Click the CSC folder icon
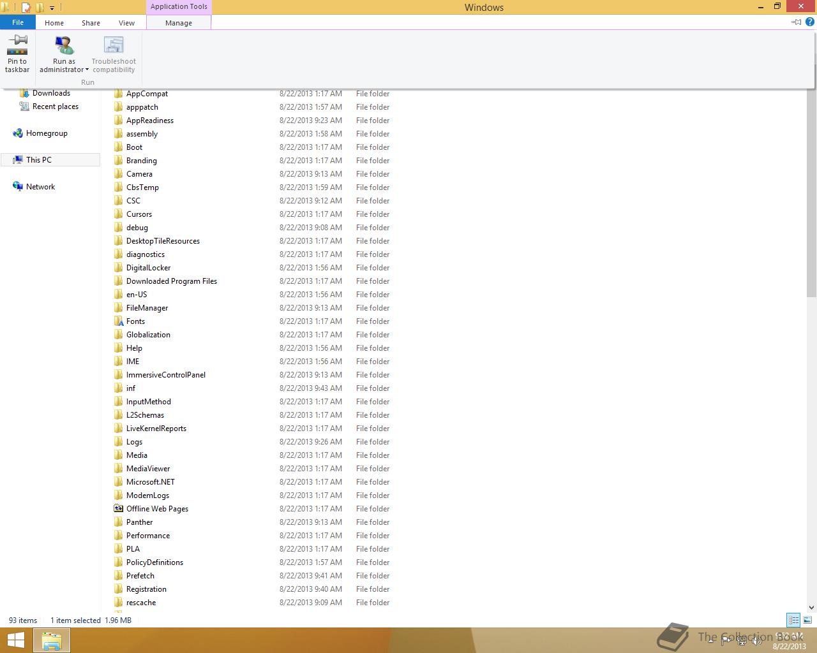The height and width of the screenshot is (653, 817). coord(119,200)
